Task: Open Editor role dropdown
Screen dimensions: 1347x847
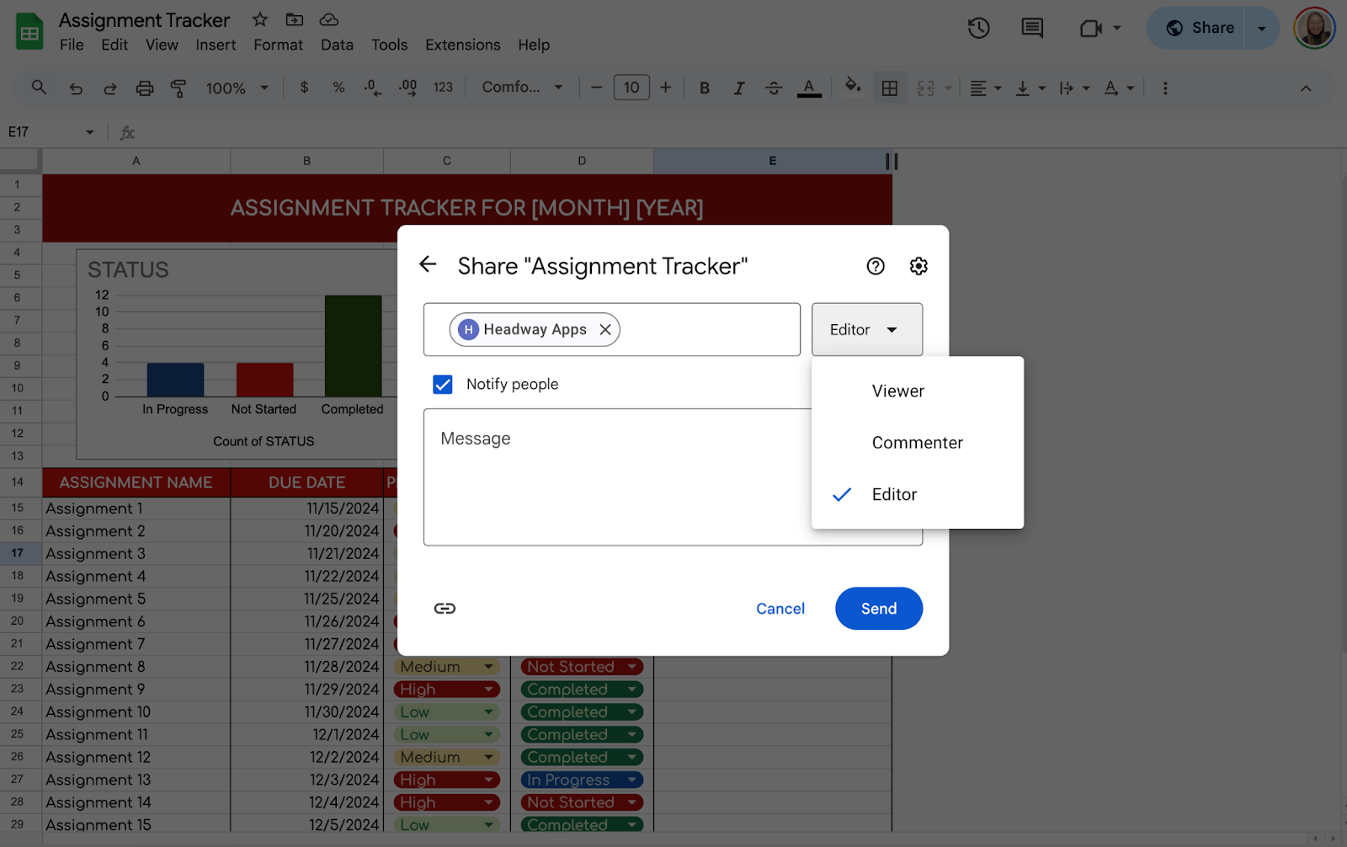Action: click(867, 329)
